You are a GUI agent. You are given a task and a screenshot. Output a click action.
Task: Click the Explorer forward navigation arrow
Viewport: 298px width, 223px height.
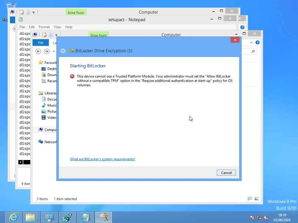coord(47,51)
